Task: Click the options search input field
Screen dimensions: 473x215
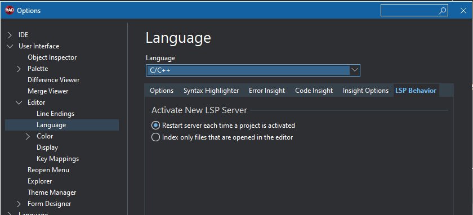Action: [410, 11]
